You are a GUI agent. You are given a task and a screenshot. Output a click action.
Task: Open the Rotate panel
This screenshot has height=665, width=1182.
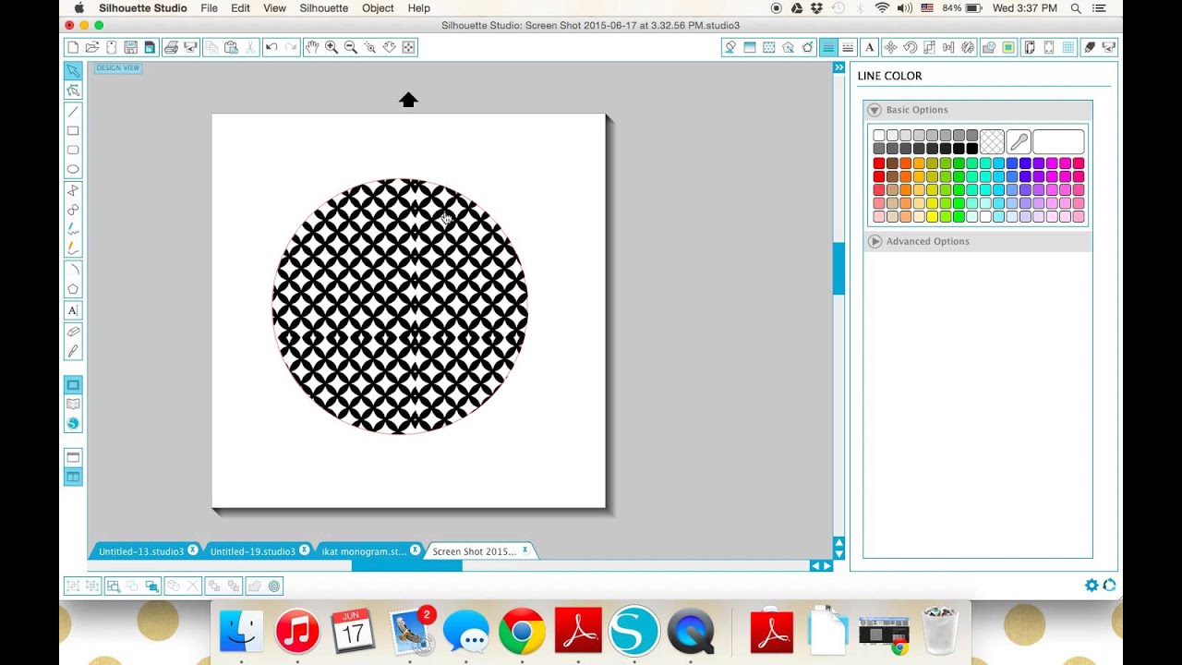point(911,47)
